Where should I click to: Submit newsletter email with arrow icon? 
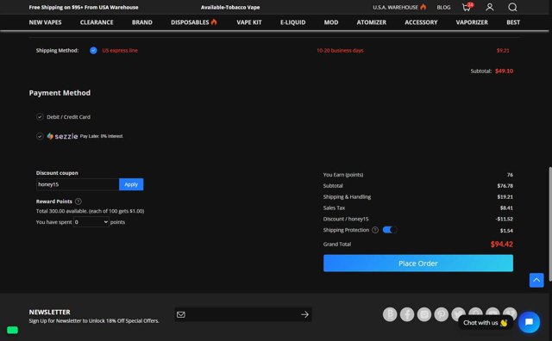point(304,314)
